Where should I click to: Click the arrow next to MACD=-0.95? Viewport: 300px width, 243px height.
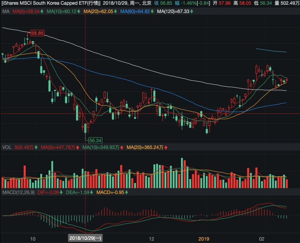(126, 192)
